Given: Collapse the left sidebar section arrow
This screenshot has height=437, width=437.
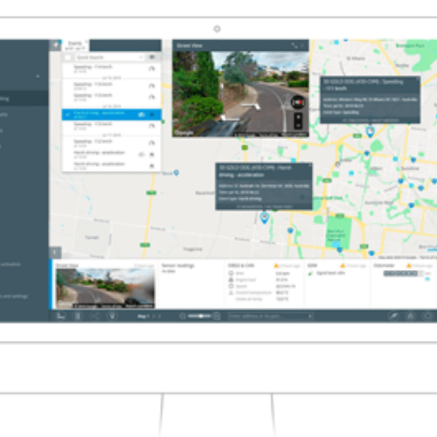Looking at the screenshot, I should [38, 76].
